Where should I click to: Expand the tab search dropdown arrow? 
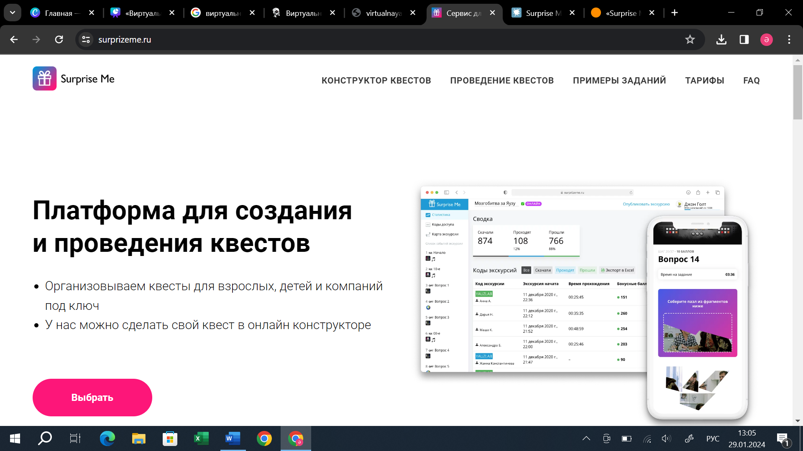[x=13, y=13]
